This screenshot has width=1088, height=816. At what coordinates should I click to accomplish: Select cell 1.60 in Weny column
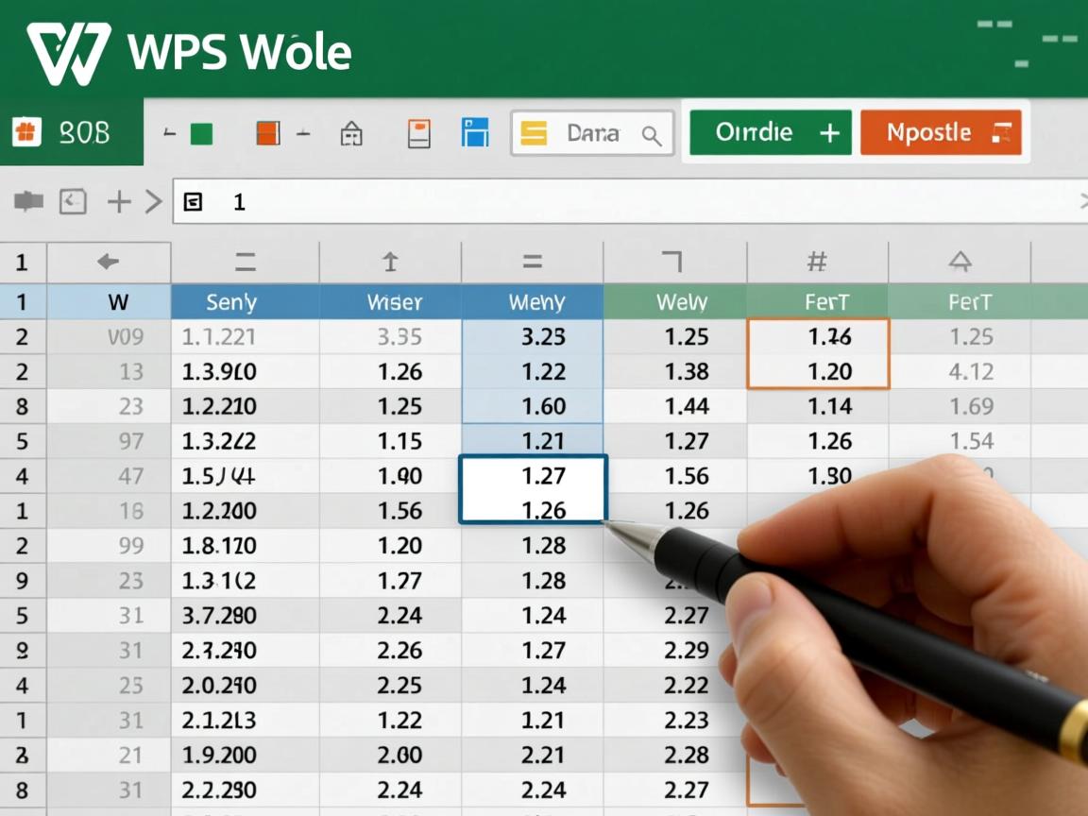tap(543, 407)
